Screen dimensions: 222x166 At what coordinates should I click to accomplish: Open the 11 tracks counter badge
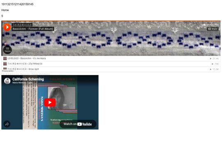click(7, 50)
